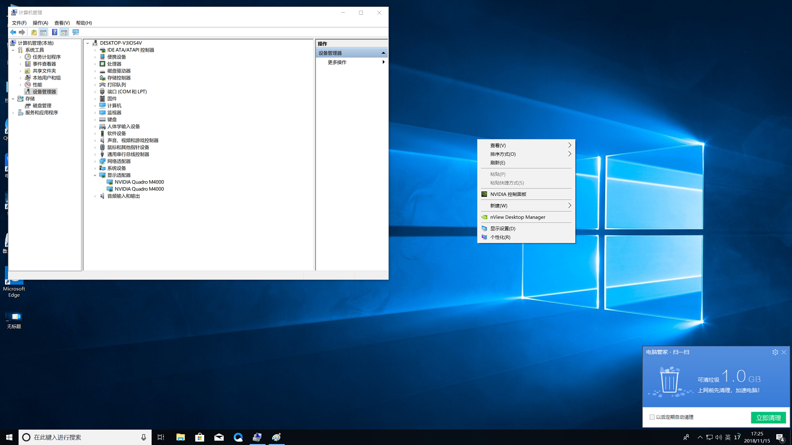792x445 pixels.
Task: Open the 操作(A) menu
Action: 40,23
